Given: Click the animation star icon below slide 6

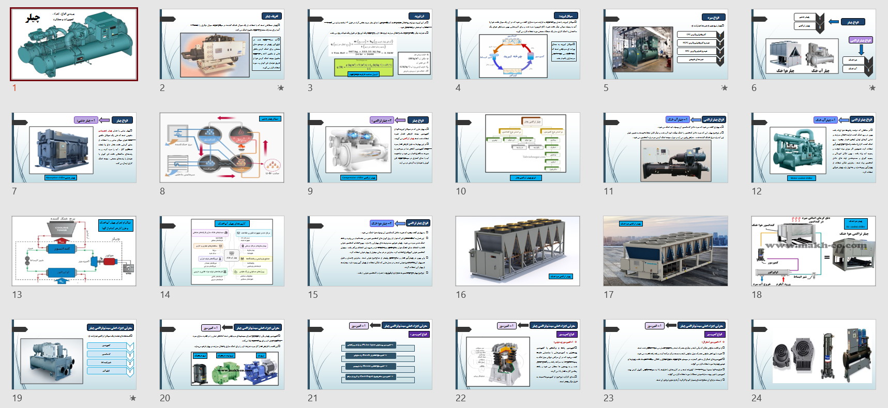Looking at the screenshot, I should (x=872, y=88).
